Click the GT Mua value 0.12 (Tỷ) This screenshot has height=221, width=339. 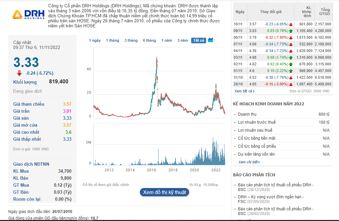pyautogui.click(x=63, y=185)
